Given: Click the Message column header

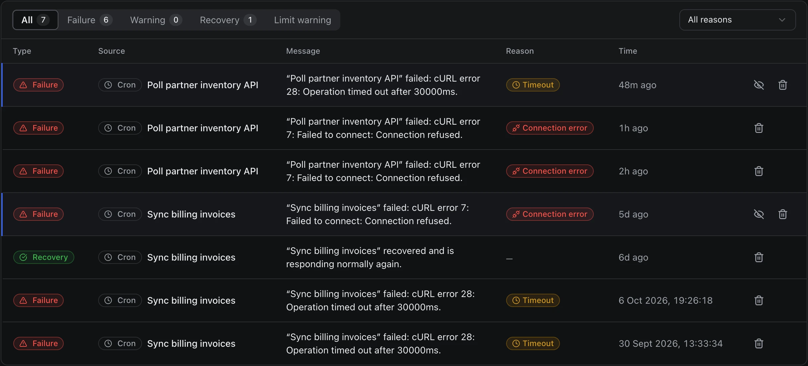Looking at the screenshot, I should pos(303,51).
